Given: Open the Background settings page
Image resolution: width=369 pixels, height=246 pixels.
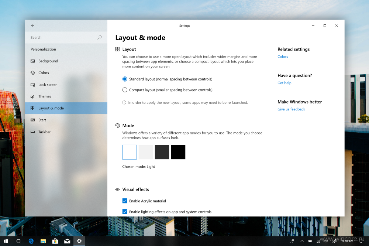Looking at the screenshot, I should [66, 61].
